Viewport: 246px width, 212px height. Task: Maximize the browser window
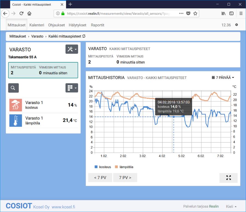point(229,4)
